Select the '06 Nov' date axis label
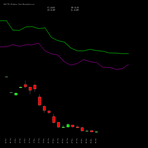 click(x=10, y=141)
